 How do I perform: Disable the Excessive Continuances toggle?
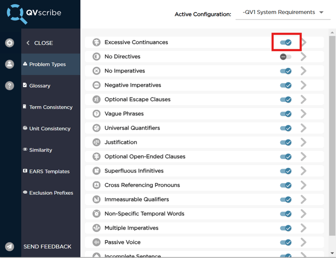point(286,42)
